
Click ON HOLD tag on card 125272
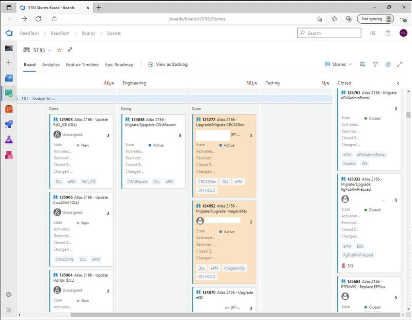pyautogui.click(x=206, y=190)
